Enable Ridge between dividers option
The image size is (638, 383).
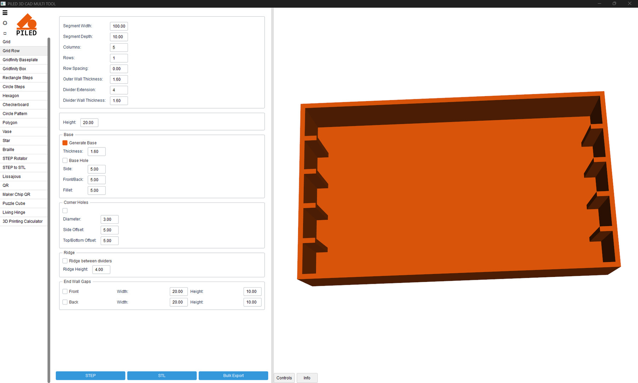65,261
